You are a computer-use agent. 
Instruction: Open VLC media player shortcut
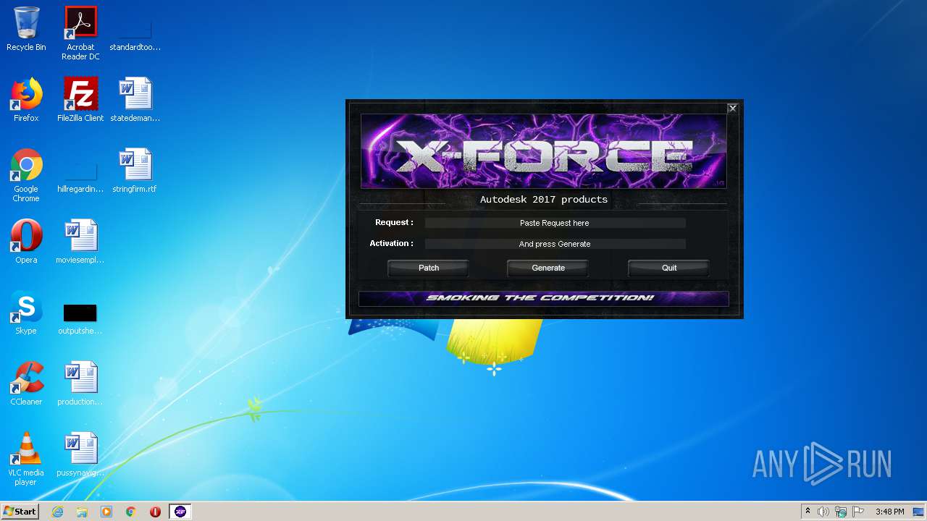point(26,459)
